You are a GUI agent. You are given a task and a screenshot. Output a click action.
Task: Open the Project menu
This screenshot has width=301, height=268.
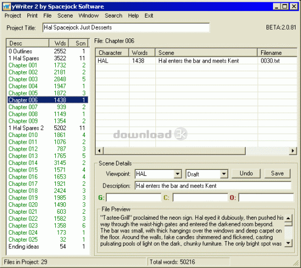tap(13, 15)
